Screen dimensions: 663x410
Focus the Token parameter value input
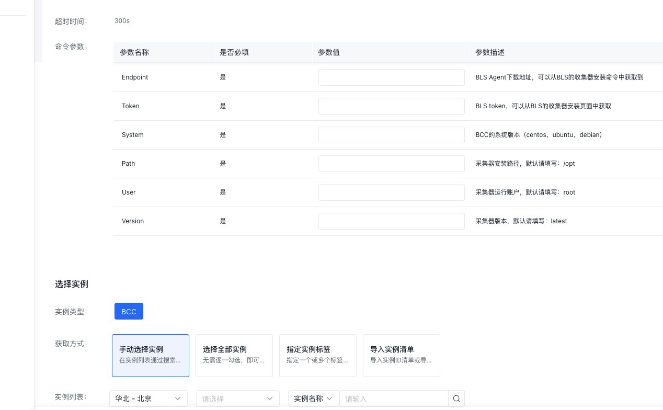pyautogui.click(x=391, y=106)
